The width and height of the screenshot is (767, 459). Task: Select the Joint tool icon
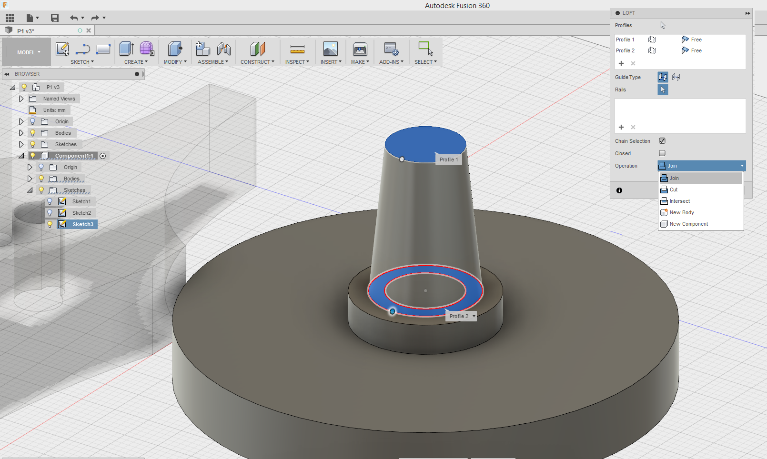tap(223, 49)
